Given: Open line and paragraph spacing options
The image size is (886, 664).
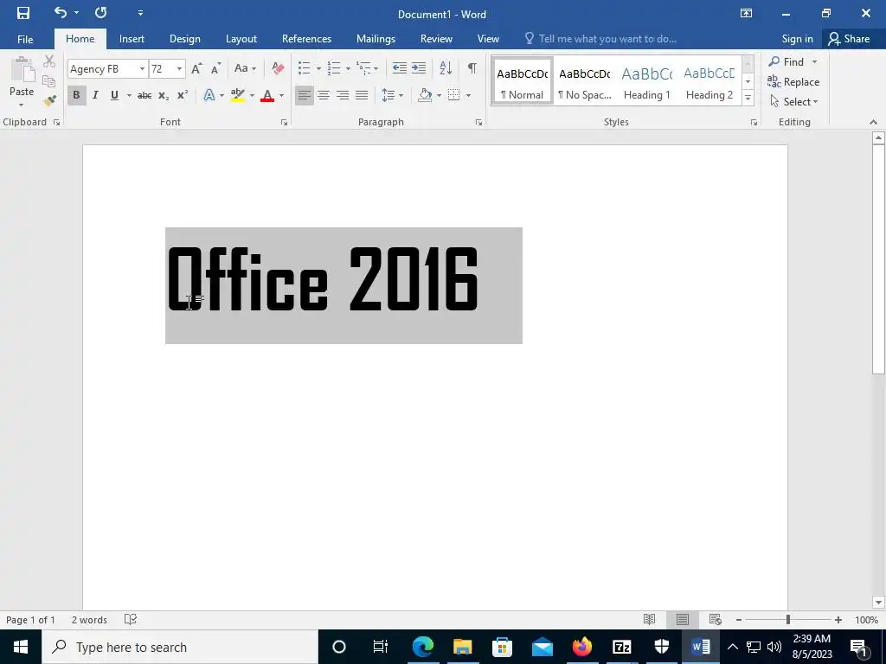Looking at the screenshot, I should point(388,95).
